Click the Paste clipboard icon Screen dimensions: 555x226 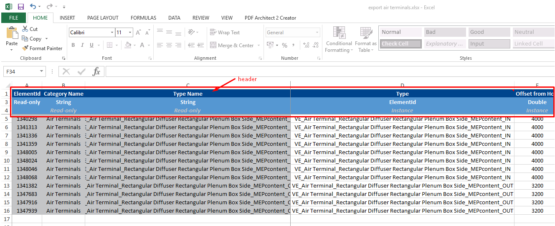pyautogui.click(x=12, y=33)
